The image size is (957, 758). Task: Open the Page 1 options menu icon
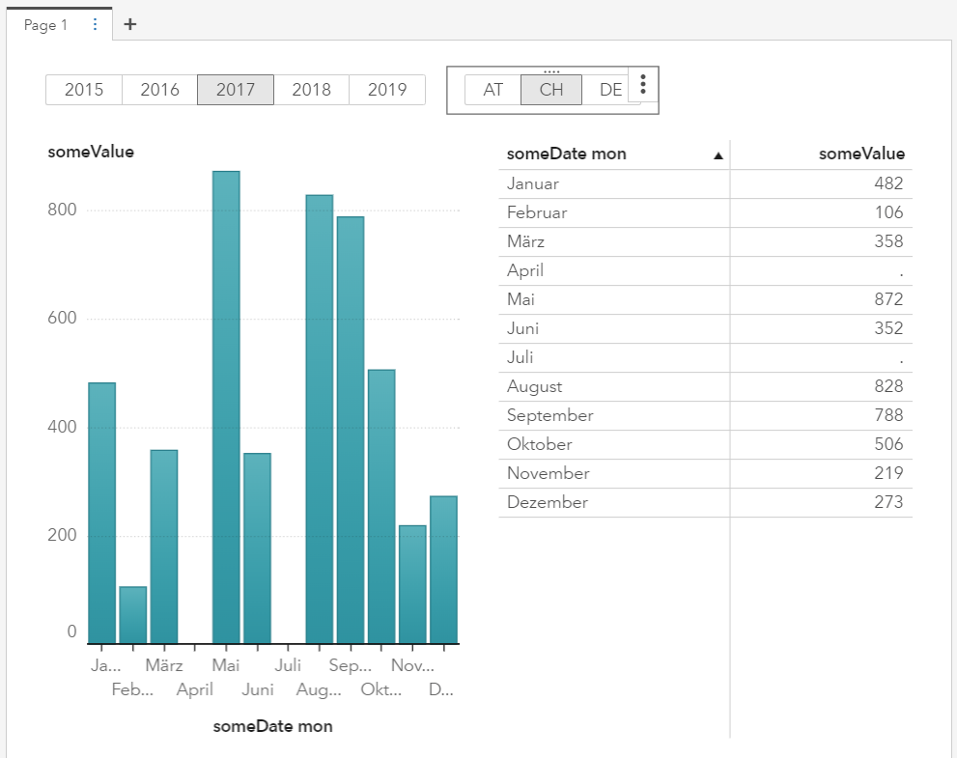[94, 25]
